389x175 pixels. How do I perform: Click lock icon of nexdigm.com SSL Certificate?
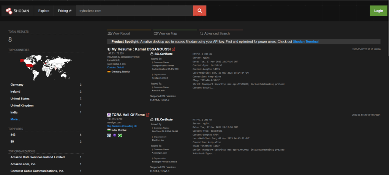tap(152, 120)
